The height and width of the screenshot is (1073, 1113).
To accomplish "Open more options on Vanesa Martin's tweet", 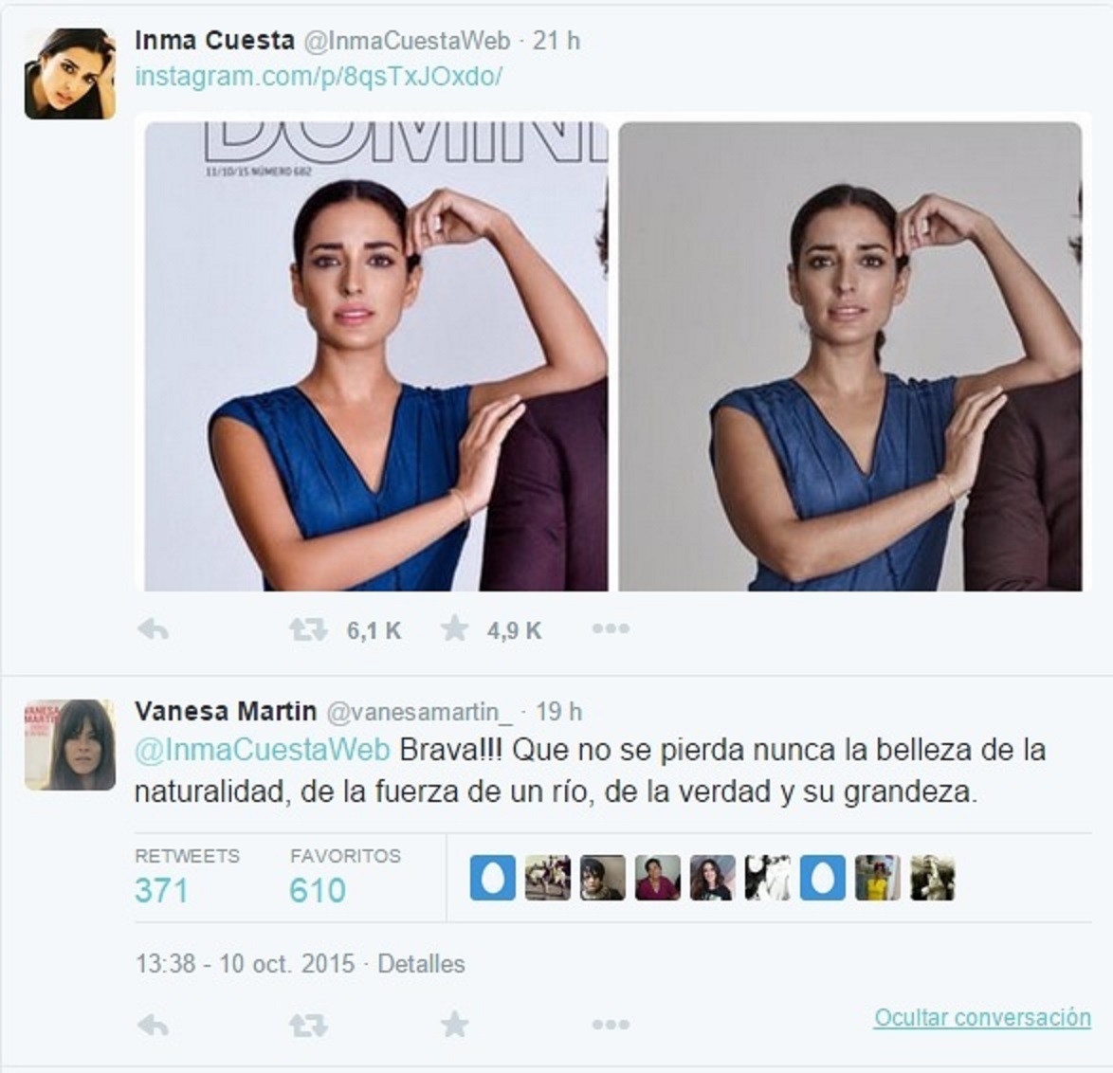I will pyautogui.click(x=611, y=1024).
